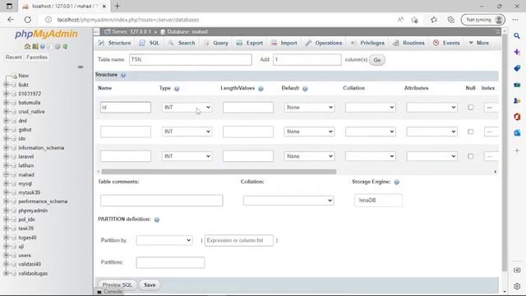Click the Partitions number field
This screenshot has width=526, height=296.
click(x=170, y=262)
